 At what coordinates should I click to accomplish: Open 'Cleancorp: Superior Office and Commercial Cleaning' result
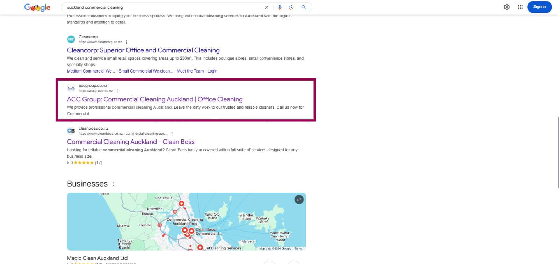coord(143,50)
